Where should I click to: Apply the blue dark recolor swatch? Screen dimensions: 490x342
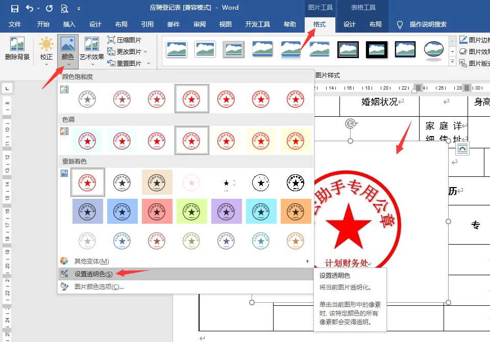(122, 212)
